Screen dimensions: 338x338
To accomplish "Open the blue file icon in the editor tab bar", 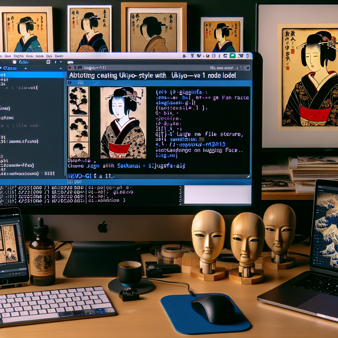I will click(70, 83).
